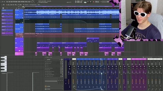Click the note icon on the 808 track header
This screenshot has width=163, height=91.
coord(21,46)
